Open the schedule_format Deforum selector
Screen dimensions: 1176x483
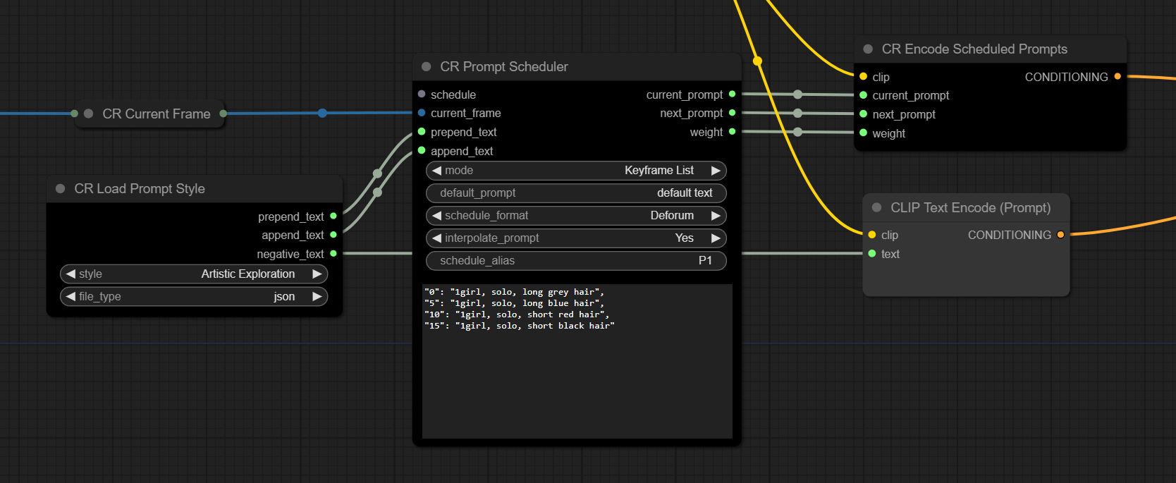coord(576,215)
